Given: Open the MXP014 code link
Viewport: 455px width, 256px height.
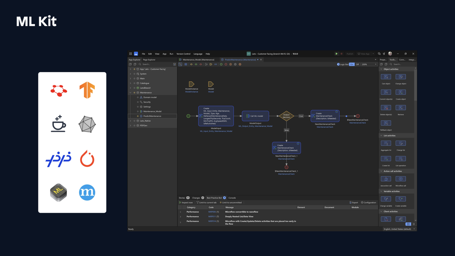Looking at the screenshot, I should (212, 221).
